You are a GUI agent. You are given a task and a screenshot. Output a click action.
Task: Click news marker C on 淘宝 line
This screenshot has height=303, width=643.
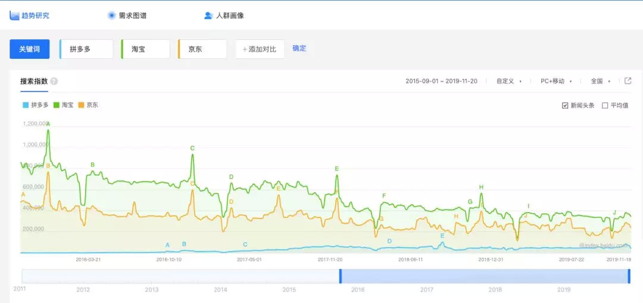(192, 148)
